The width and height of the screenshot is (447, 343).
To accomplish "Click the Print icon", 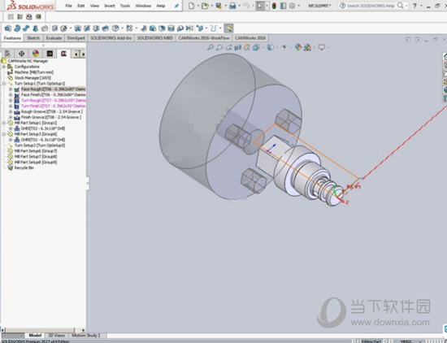I will 232,6.
